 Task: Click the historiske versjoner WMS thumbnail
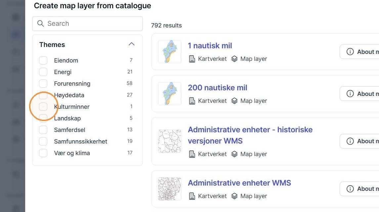pyautogui.click(x=170, y=141)
